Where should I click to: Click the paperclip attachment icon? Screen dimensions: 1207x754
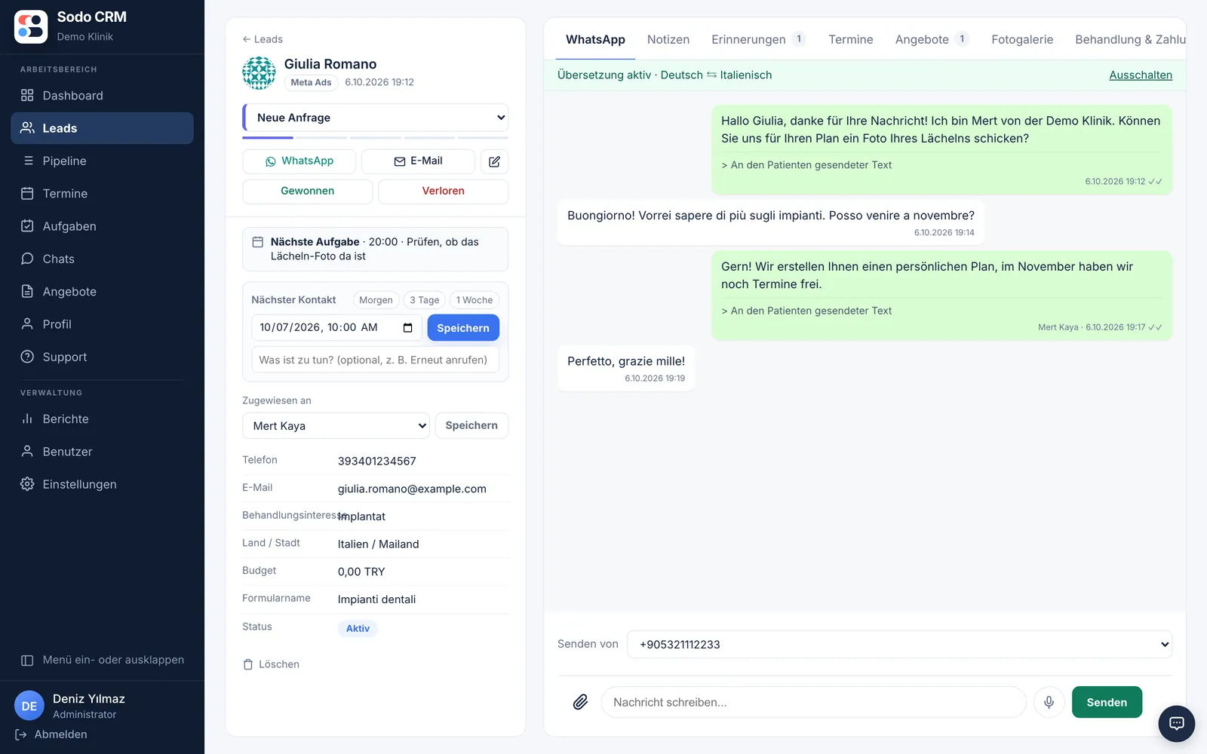(580, 702)
